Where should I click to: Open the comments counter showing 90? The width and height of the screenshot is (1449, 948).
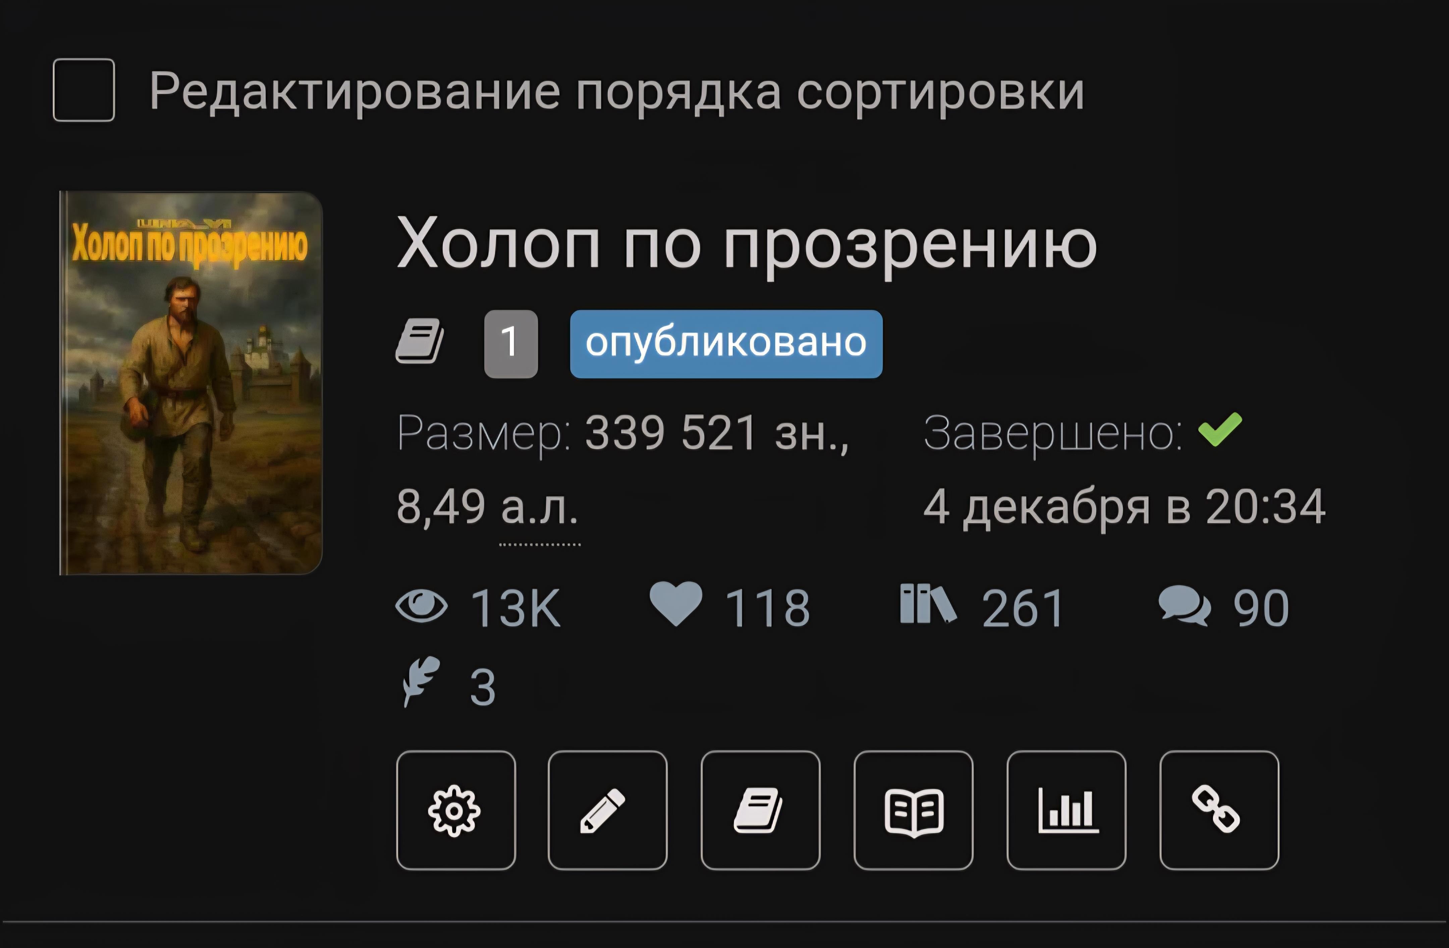click(1224, 607)
